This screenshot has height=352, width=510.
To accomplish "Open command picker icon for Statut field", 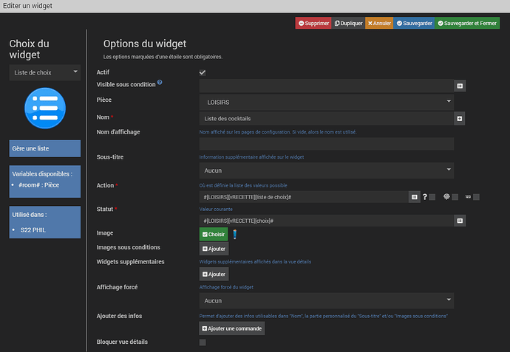I will click(460, 221).
